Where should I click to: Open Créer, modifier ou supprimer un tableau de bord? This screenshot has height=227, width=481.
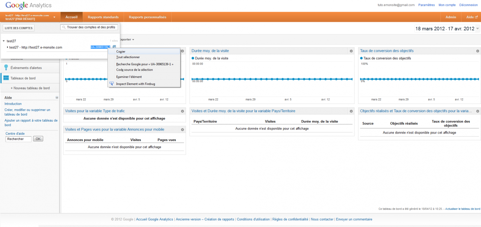[x=27, y=112]
